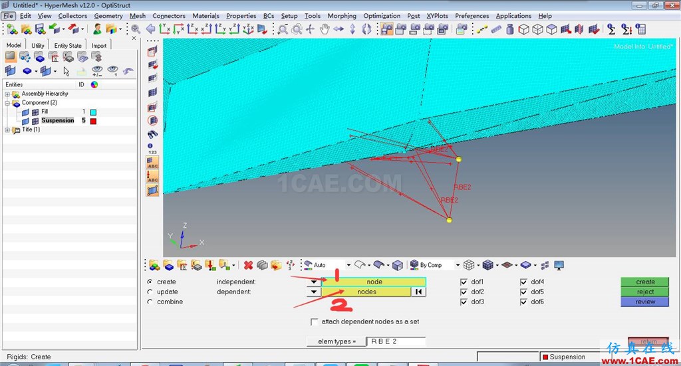Click the Material View icon in Model browser

[53, 57]
